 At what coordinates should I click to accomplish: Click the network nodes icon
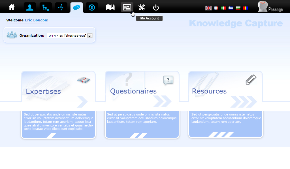pyautogui.click(x=61, y=7)
